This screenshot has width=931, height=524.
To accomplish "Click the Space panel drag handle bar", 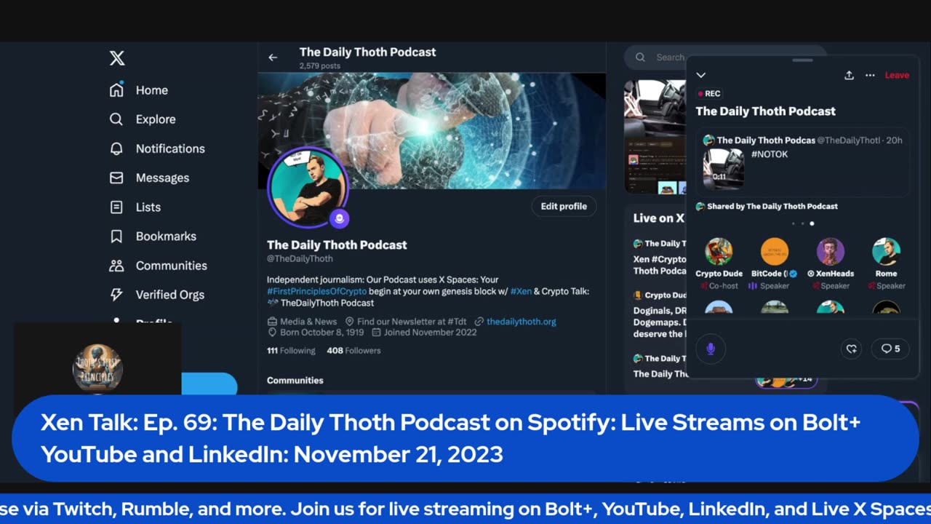I will pyautogui.click(x=802, y=60).
